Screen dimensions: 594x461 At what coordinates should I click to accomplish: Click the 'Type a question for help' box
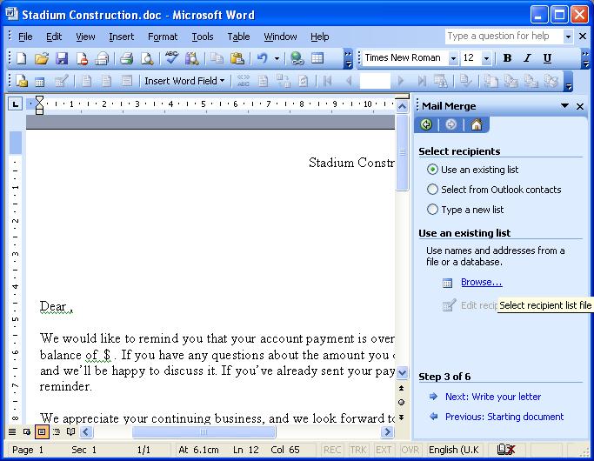[503, 37]
